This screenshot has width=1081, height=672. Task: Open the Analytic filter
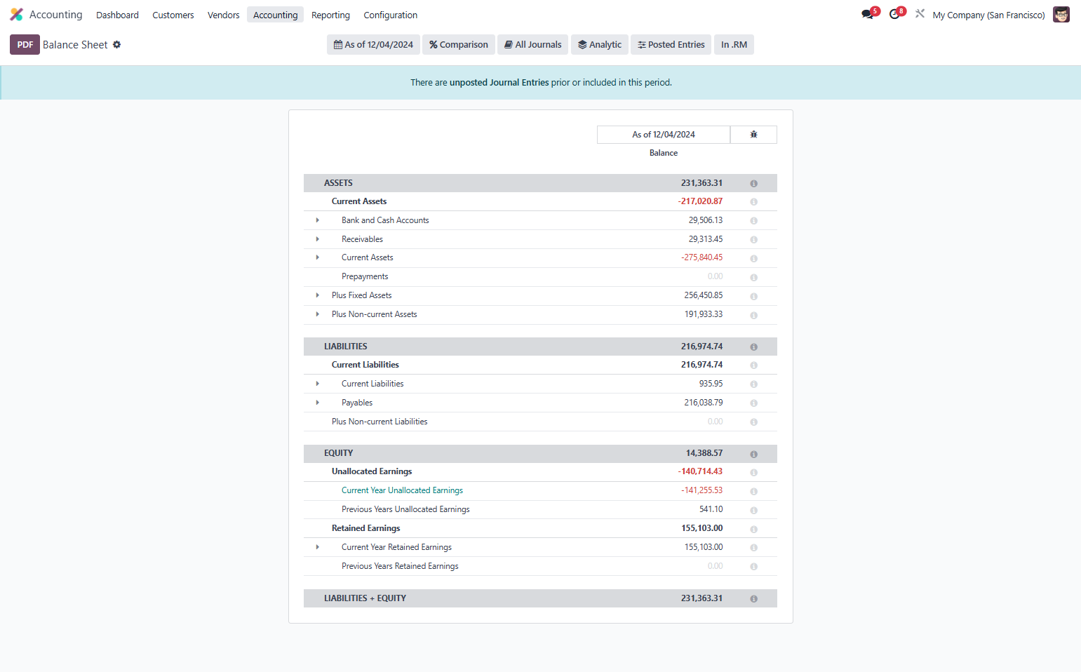(x=600, y=44)
